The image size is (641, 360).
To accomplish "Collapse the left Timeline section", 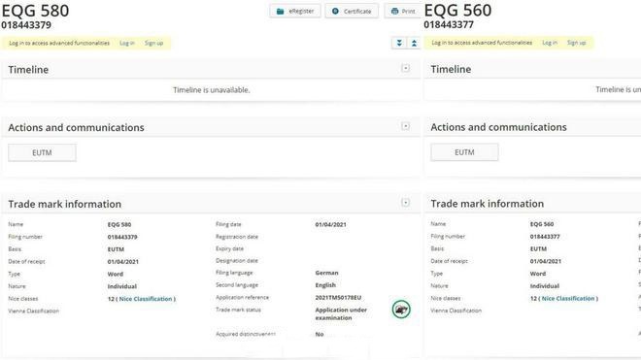I will tap(406, 68).
